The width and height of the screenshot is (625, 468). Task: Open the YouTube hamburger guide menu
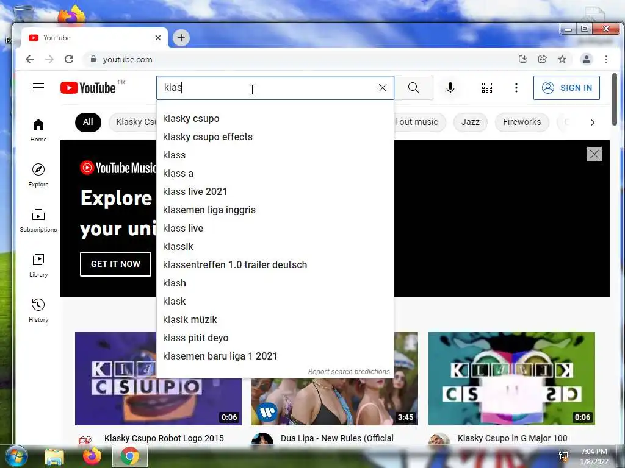click(38, 88)
